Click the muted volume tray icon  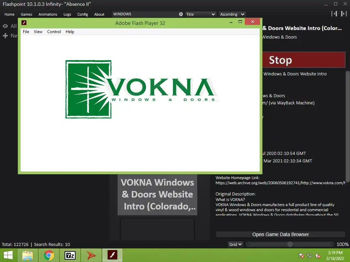click(318, 256)
